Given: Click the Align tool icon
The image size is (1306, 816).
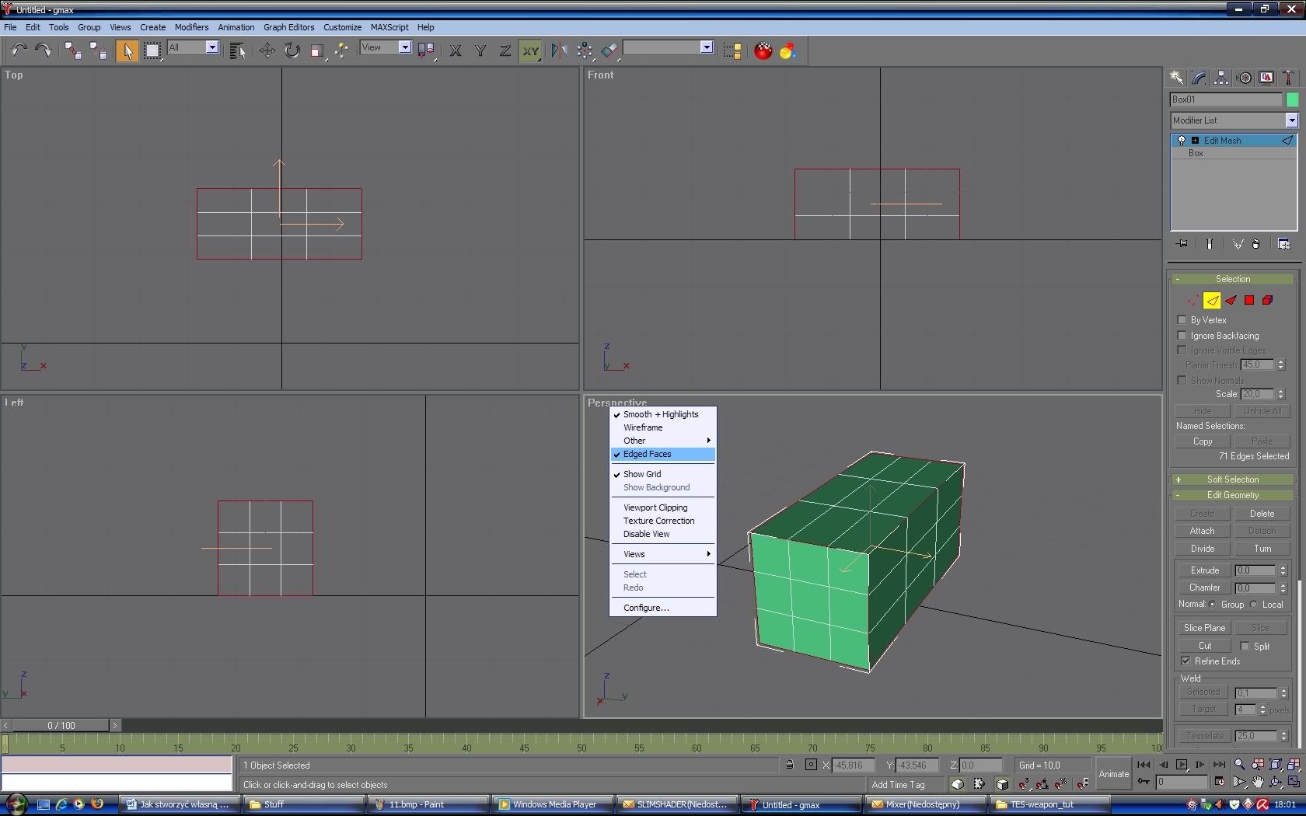Looking at the screenshot, I should click(609, 51).
